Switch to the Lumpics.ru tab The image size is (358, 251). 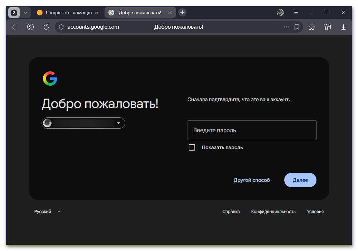pyautogui.click(x=68, y=13)
